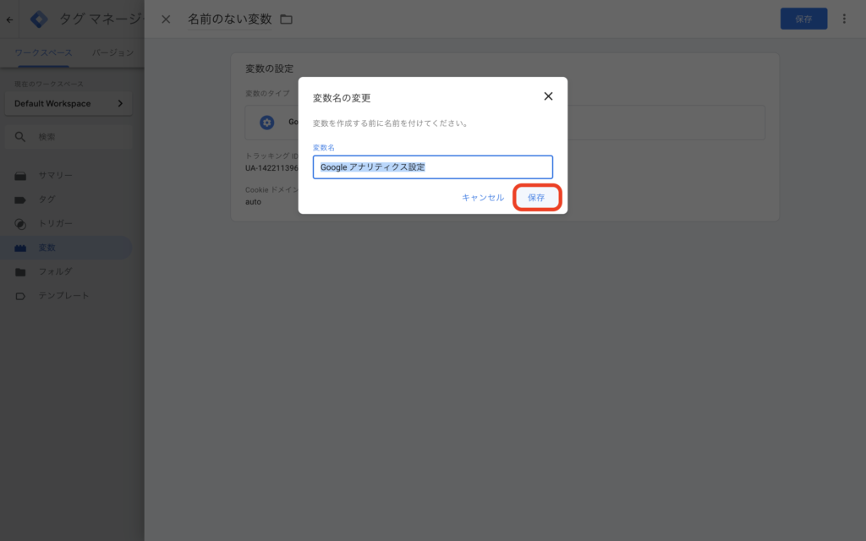Image resolution: width=866 pixels, height=541 pixels.
Task: Click the folder icon next to 名前のない変数
Action: (286, 19)
